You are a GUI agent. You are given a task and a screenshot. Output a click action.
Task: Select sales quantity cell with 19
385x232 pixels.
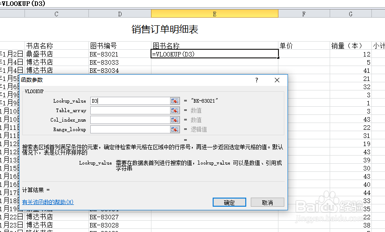point(351,144)
